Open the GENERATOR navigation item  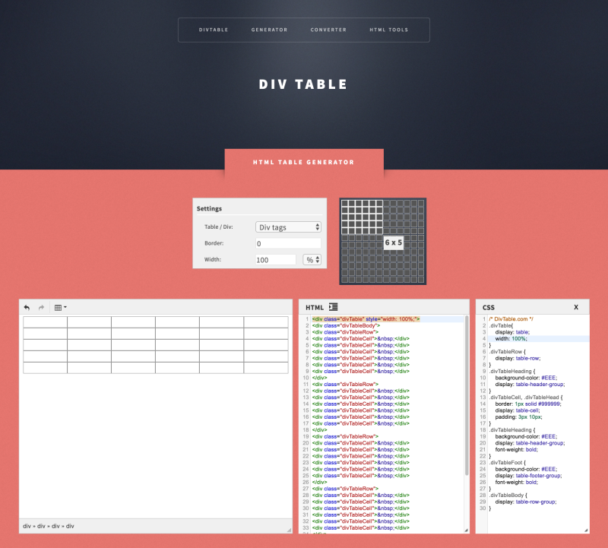tap(269, 30)
